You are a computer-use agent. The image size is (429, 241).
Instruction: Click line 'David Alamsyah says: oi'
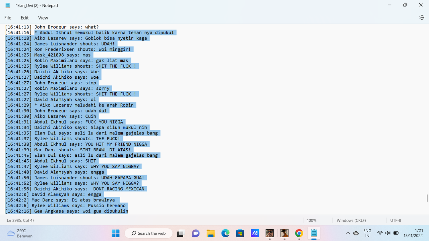coord(51,99)
